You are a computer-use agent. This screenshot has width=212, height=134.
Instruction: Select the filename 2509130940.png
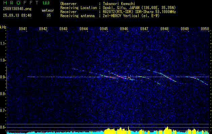click(x=17, y=9)
